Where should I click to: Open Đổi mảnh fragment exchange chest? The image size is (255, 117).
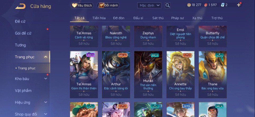point(108,5)
